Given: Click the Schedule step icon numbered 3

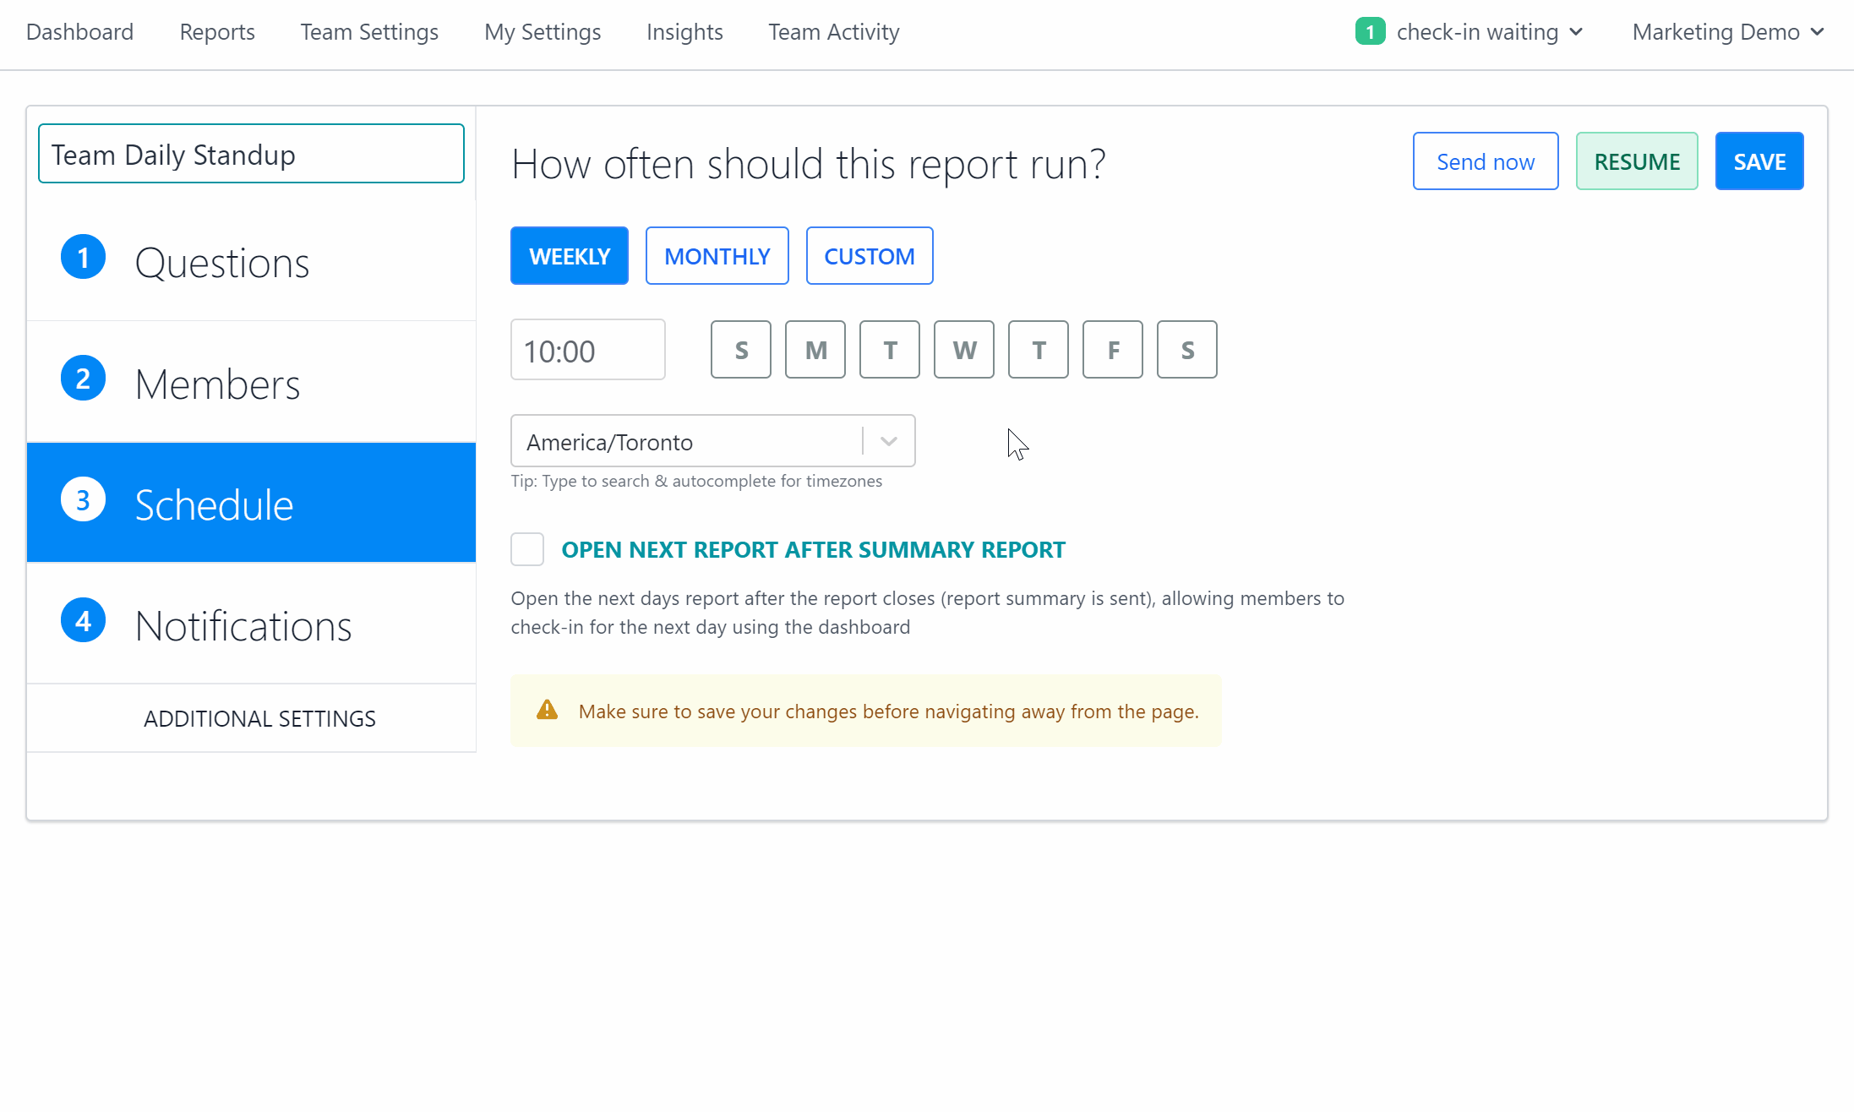Looking at the screenshot, I should [x=83, y=499].
